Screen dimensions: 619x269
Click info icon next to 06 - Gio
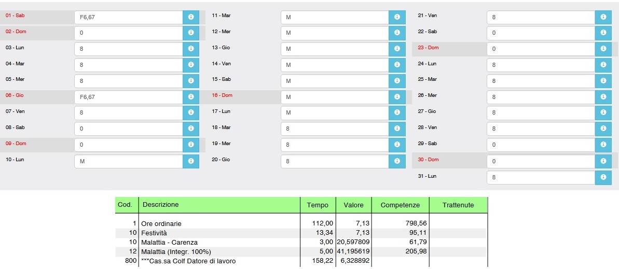tap(190, 97)
